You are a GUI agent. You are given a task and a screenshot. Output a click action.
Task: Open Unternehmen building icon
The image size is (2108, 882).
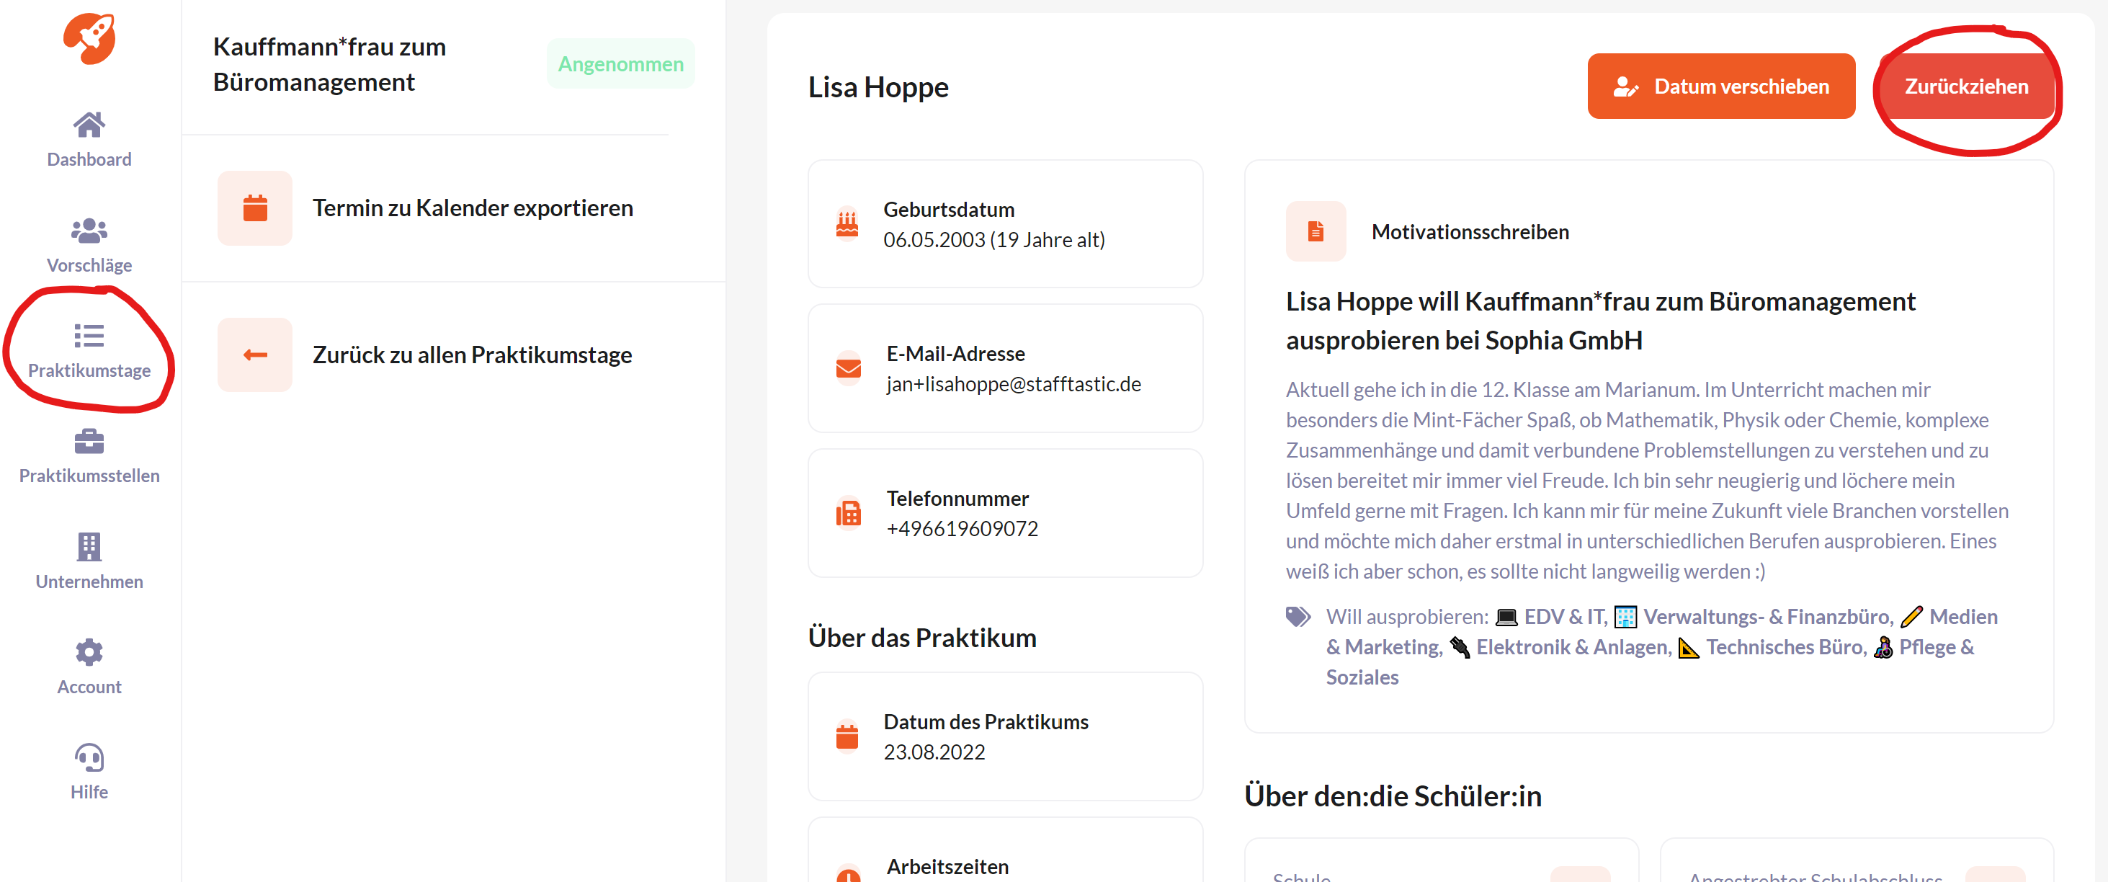(89, 546)
